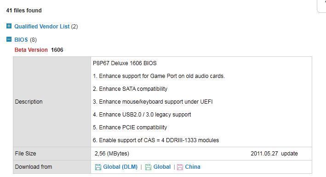Screen dimensions: 326x177
Task: Click the 1606 version number
Action: 57,50
